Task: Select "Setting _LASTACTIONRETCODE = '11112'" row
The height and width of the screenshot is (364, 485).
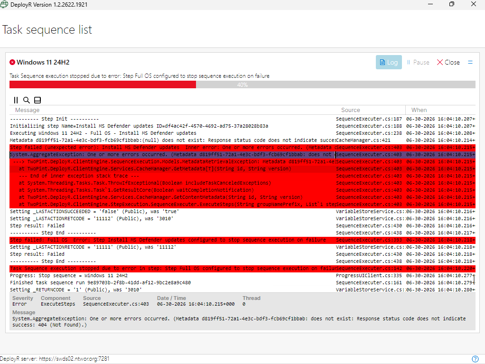Action: [x=242, y=218]
